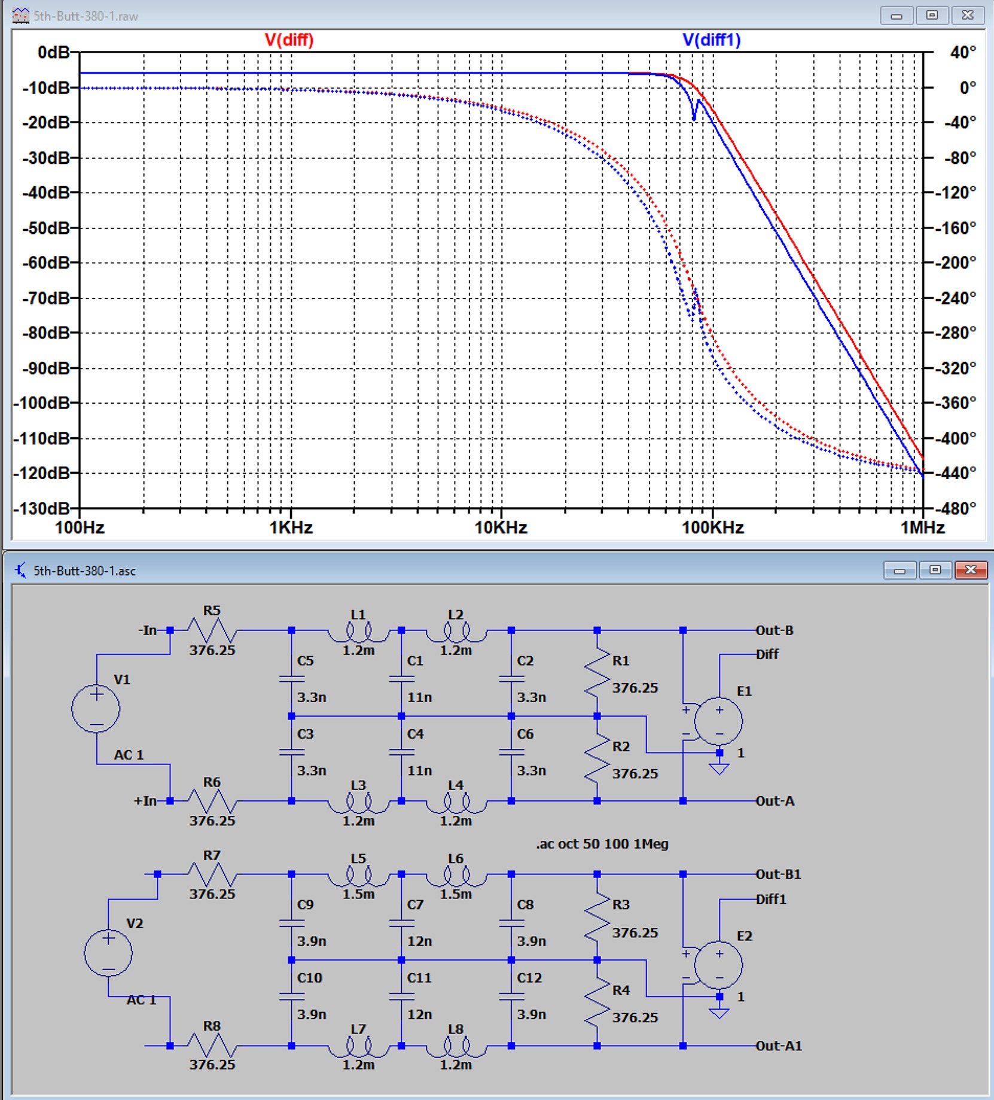Image resolution: width=994 pixels, height=1100 pixels.
Task: Click the Out-B net label
Action: pos(775,630)
